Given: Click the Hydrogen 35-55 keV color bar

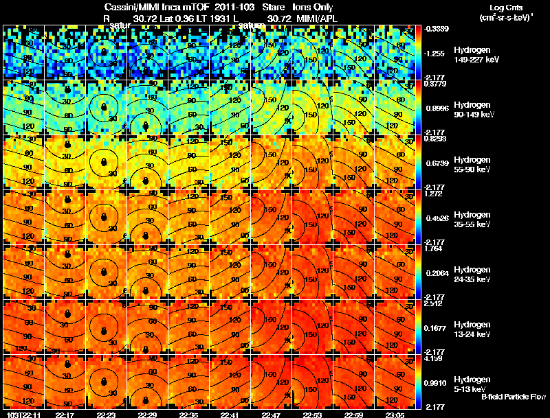Looking at the screenshot, I should tap(418, 218).
